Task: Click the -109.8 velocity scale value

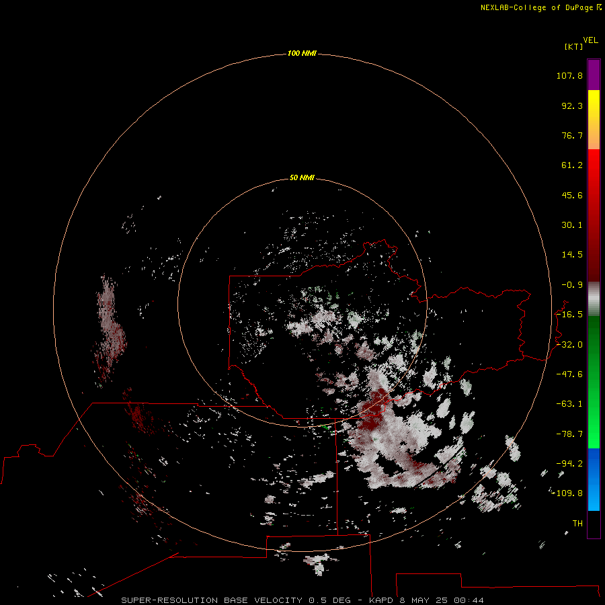Action: point(567,493)
